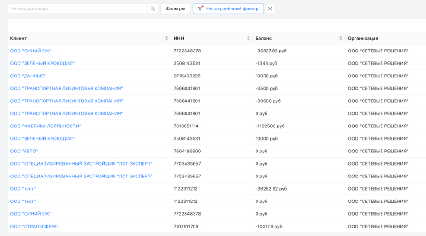Select ООО "СТРАТОСФЕРА" client link
The height and width of the screenshot is (236, 426).
click(34, 227)
